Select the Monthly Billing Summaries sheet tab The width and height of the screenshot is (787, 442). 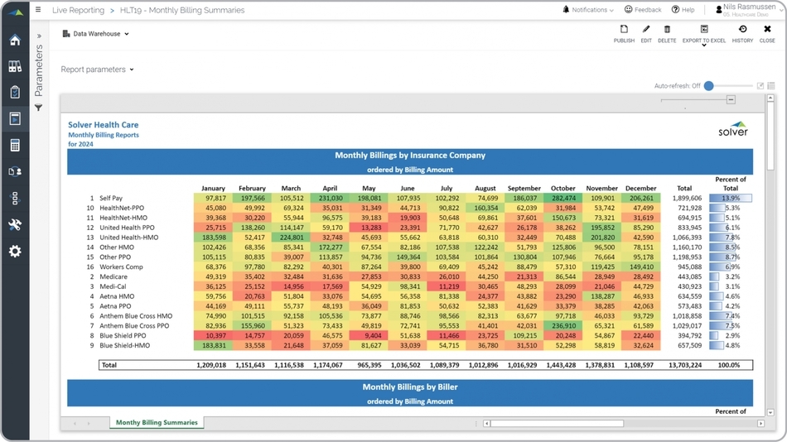tap(157, 423)
